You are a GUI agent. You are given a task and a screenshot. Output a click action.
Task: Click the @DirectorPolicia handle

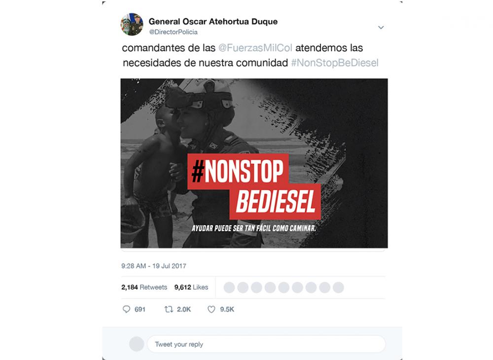click(x=173, y=32)
